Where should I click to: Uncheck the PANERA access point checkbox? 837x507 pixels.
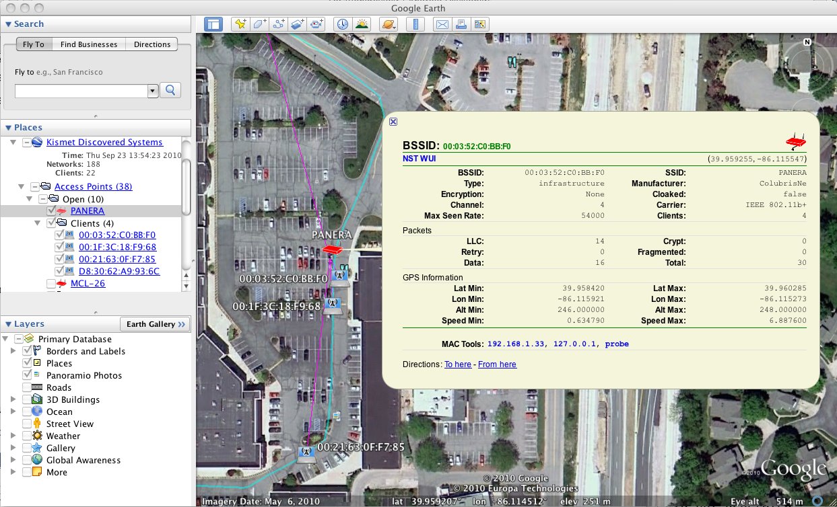51,211
